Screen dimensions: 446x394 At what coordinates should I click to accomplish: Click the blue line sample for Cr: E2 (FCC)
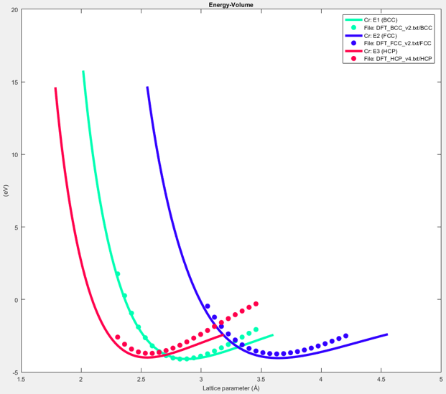click(353, 35)
